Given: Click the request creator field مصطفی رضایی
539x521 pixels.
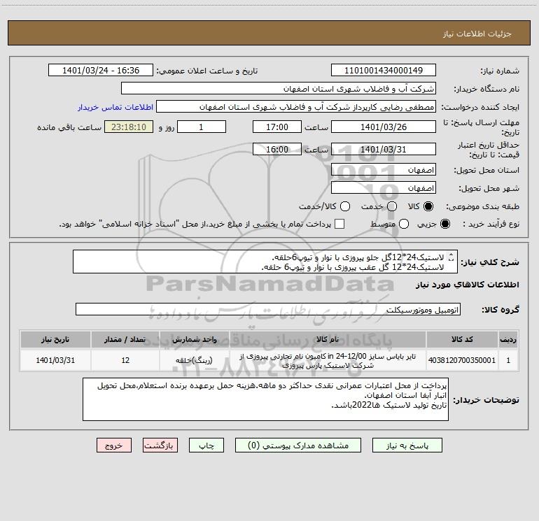Looking at the screenshot, I should [296, 106].
